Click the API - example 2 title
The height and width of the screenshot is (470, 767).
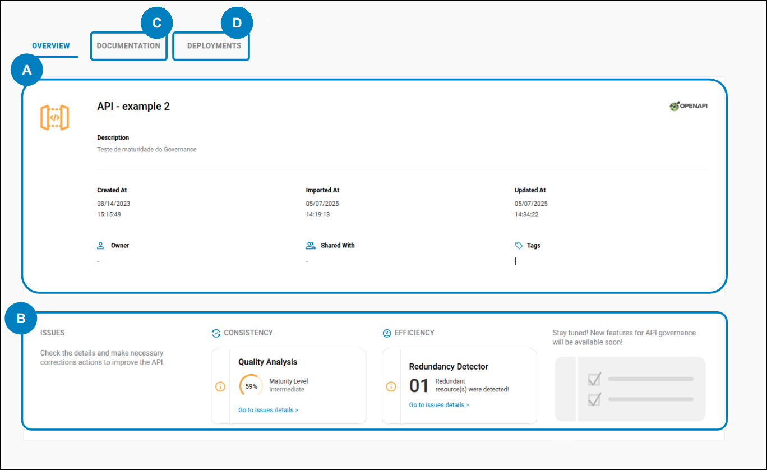133,107
